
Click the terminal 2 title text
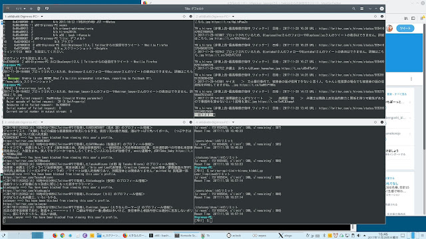(x=213, y=17)
